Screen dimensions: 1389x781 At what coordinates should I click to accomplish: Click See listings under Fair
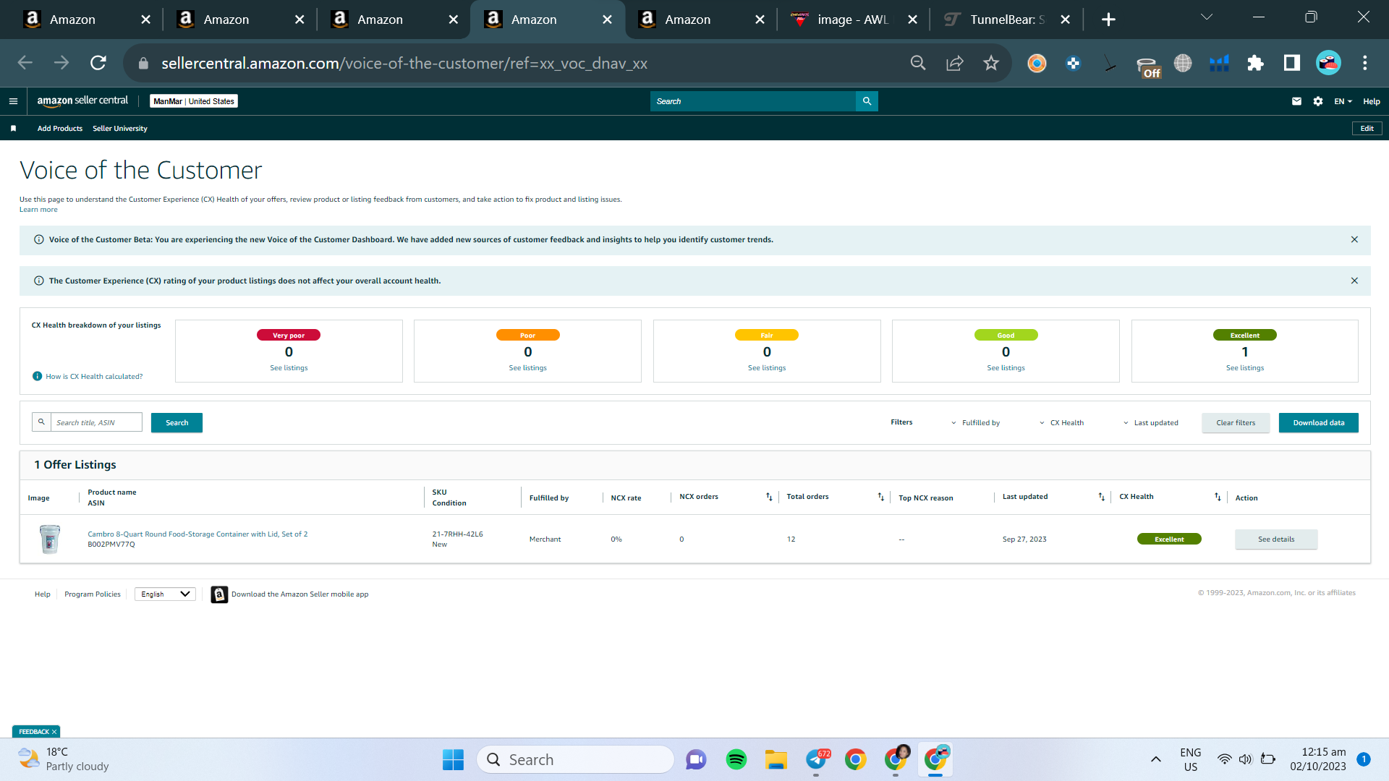767,368
